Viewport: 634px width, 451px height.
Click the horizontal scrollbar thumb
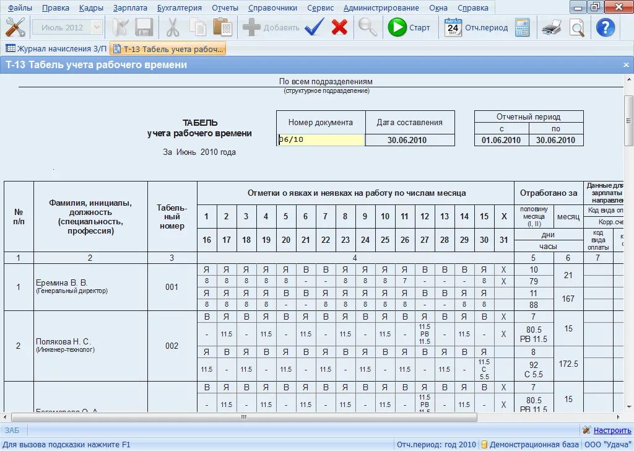click(244, 417)
